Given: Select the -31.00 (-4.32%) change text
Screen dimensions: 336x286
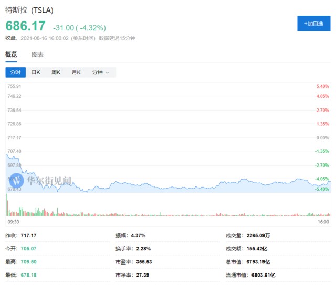Looking at the screenshot, I should coord(79,28).
